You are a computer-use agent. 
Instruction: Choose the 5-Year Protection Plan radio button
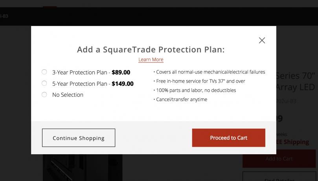click(44, 83)
